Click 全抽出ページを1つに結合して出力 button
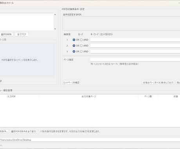The image size is (180, 149). (x=158, y=83)
